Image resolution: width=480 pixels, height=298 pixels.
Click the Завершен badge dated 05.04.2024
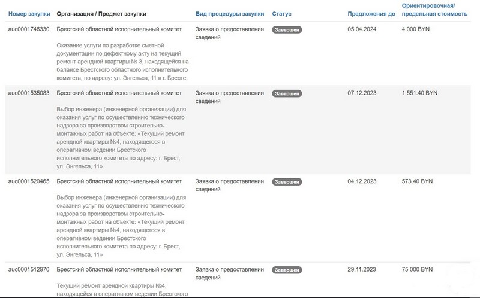coord(287,29)
